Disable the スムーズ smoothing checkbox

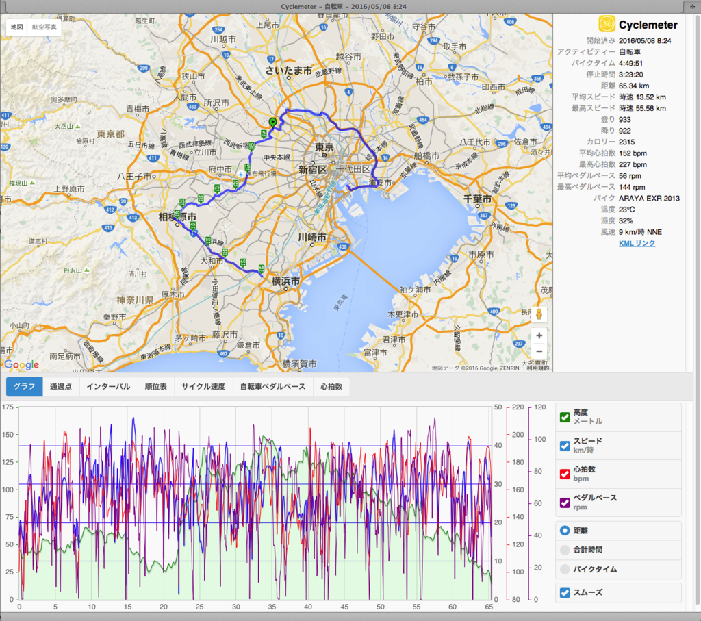(565, 592)
